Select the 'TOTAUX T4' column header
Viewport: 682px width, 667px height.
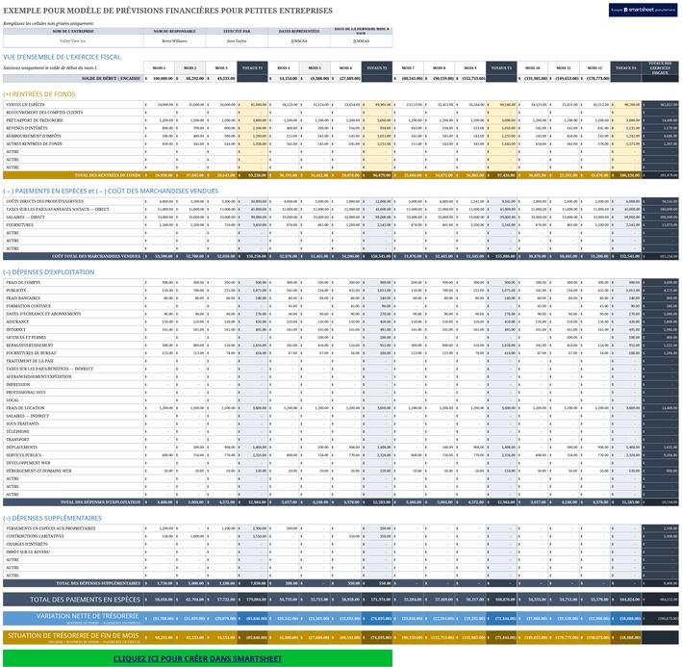click(626, 68)
